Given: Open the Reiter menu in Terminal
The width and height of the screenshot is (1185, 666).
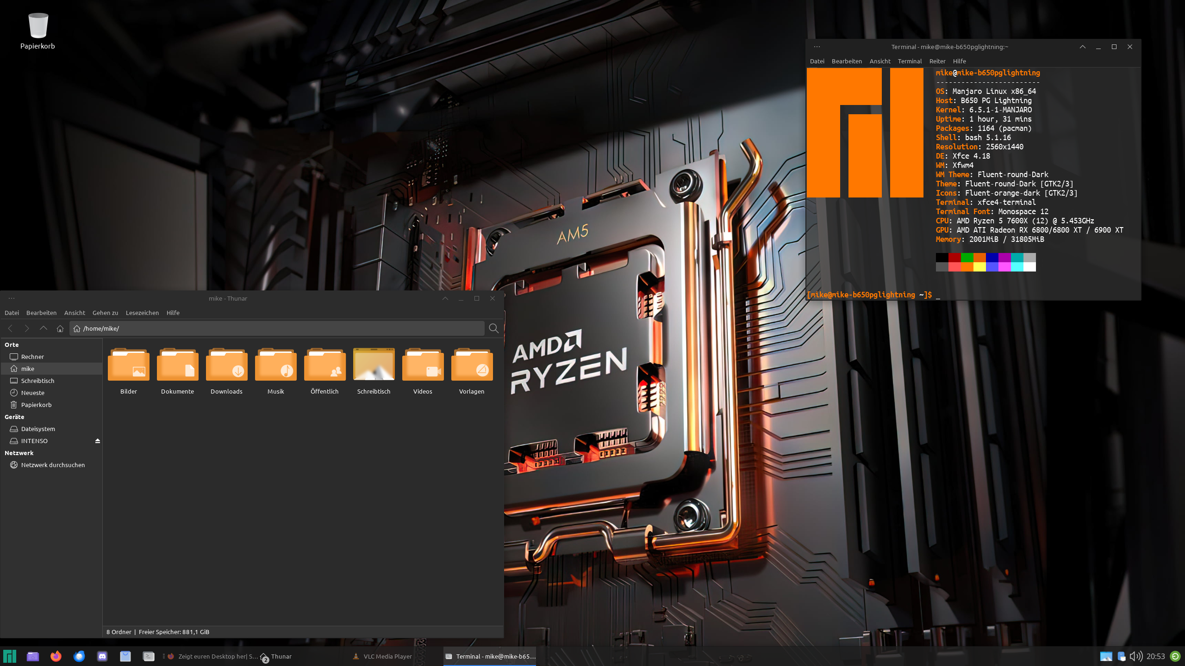Looking at the screenshot, I should [937, 61].
